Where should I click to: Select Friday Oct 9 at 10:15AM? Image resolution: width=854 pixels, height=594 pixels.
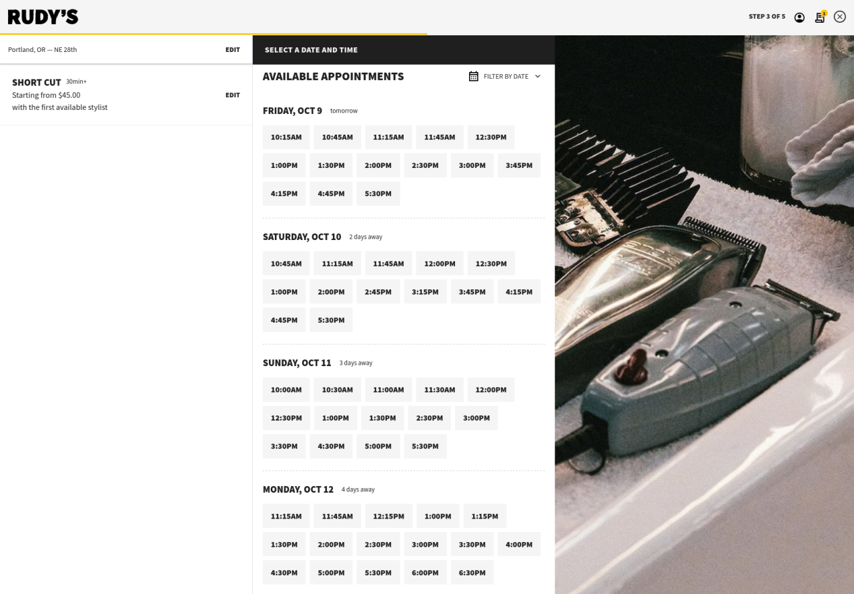[286, 137]
